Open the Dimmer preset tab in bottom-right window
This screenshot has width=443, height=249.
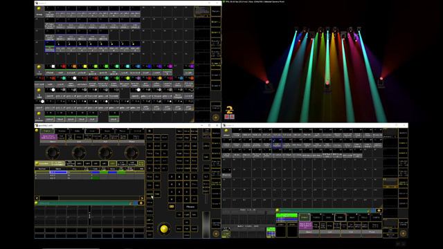point(305,217)
